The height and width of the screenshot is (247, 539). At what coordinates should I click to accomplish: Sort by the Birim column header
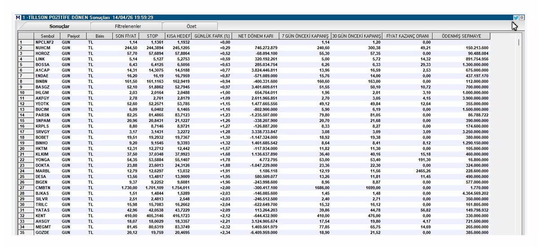(100, 36)
